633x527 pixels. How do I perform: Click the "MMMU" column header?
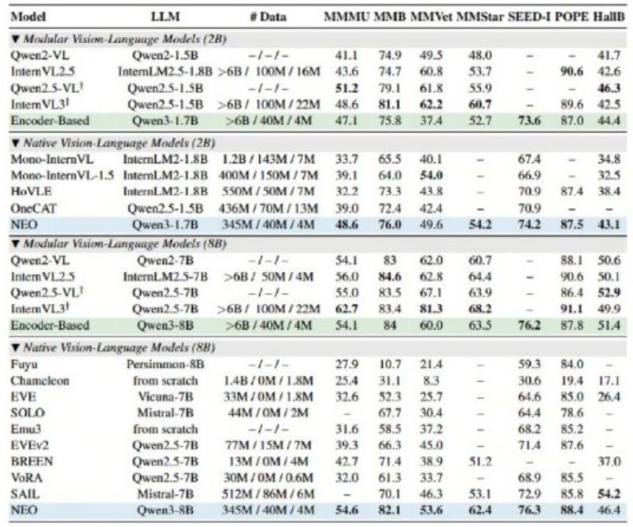(346, 17)
